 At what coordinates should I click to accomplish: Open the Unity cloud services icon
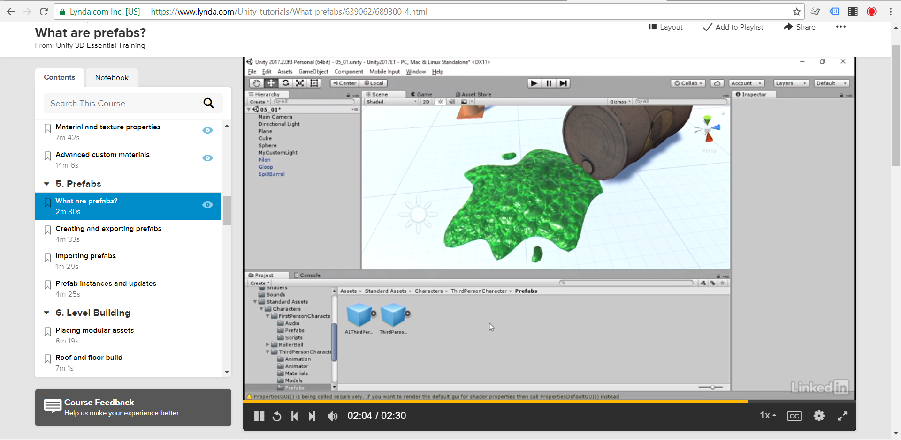pos(717,83)
